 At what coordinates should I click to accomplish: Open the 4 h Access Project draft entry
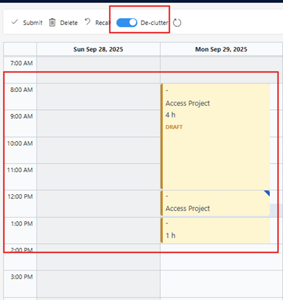pos(215,136)
